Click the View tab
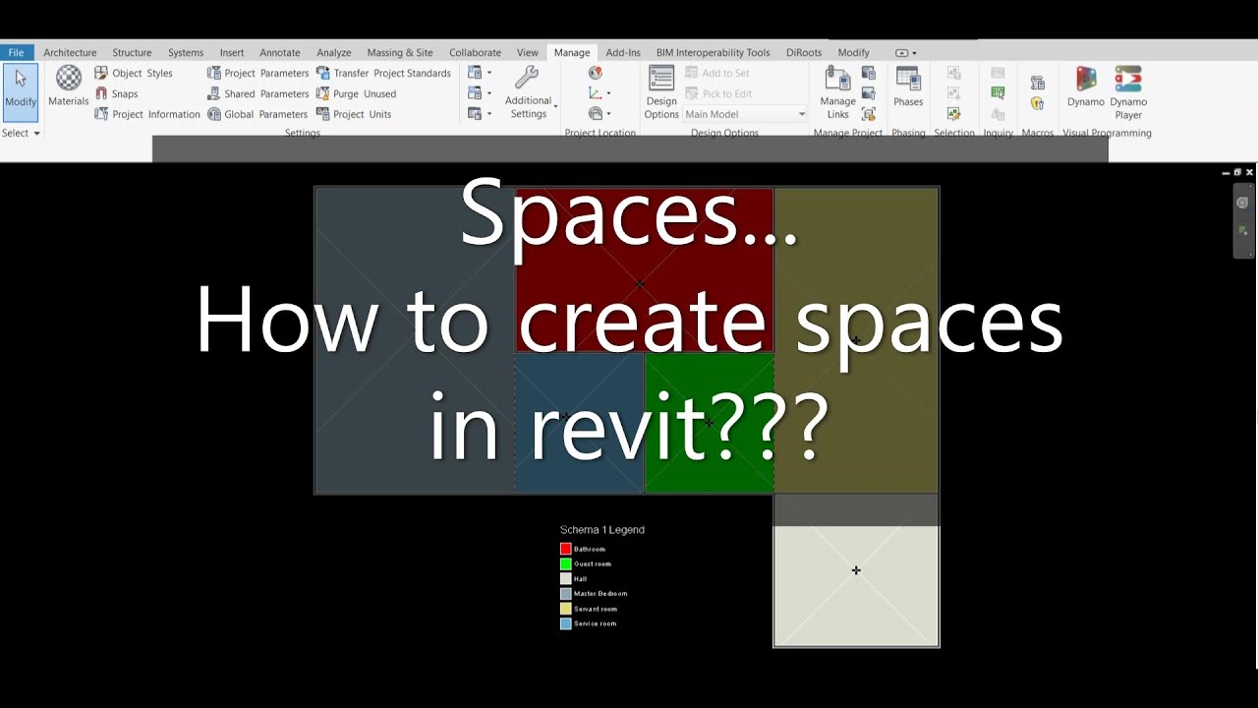This screenshot has height=708, width=1258. (x=528, y=53)
